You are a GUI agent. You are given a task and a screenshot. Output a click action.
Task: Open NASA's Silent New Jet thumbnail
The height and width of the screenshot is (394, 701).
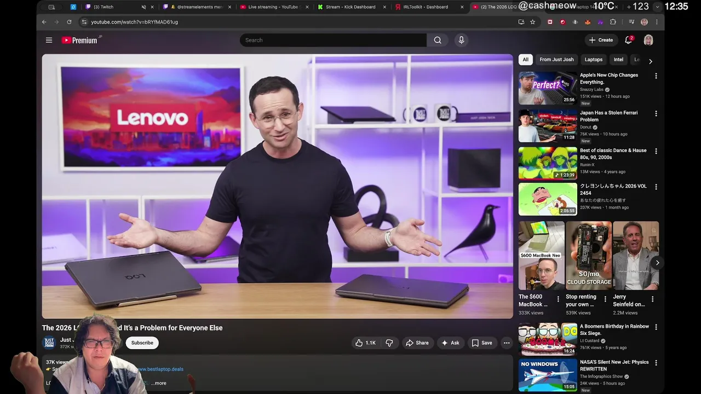(548, 375)
